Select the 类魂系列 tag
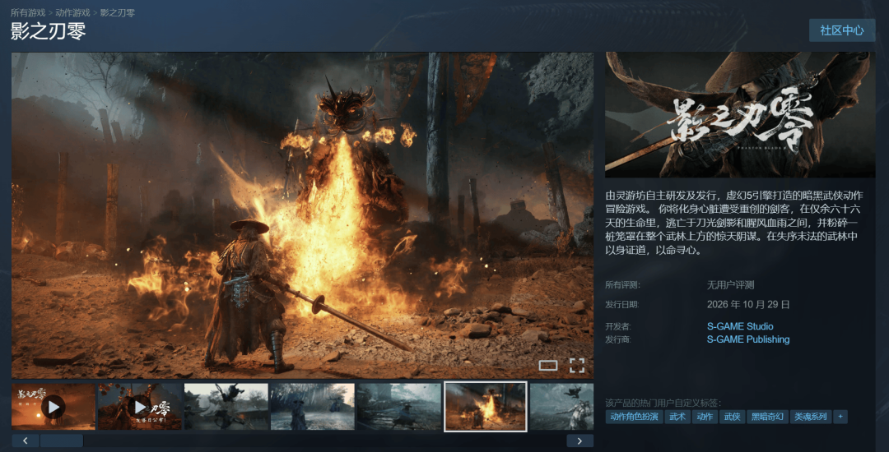This screenshot has width=889, height=452. point(811,417)
